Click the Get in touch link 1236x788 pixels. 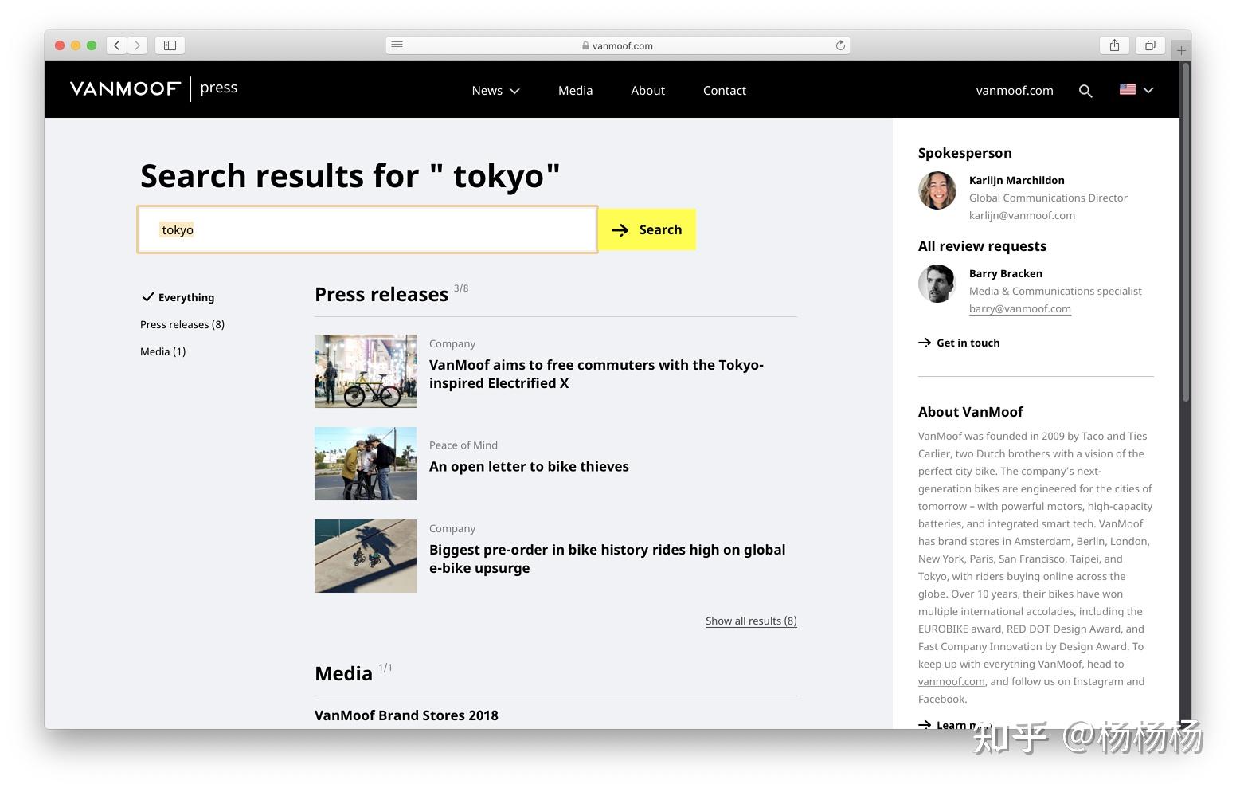(959, 343)
